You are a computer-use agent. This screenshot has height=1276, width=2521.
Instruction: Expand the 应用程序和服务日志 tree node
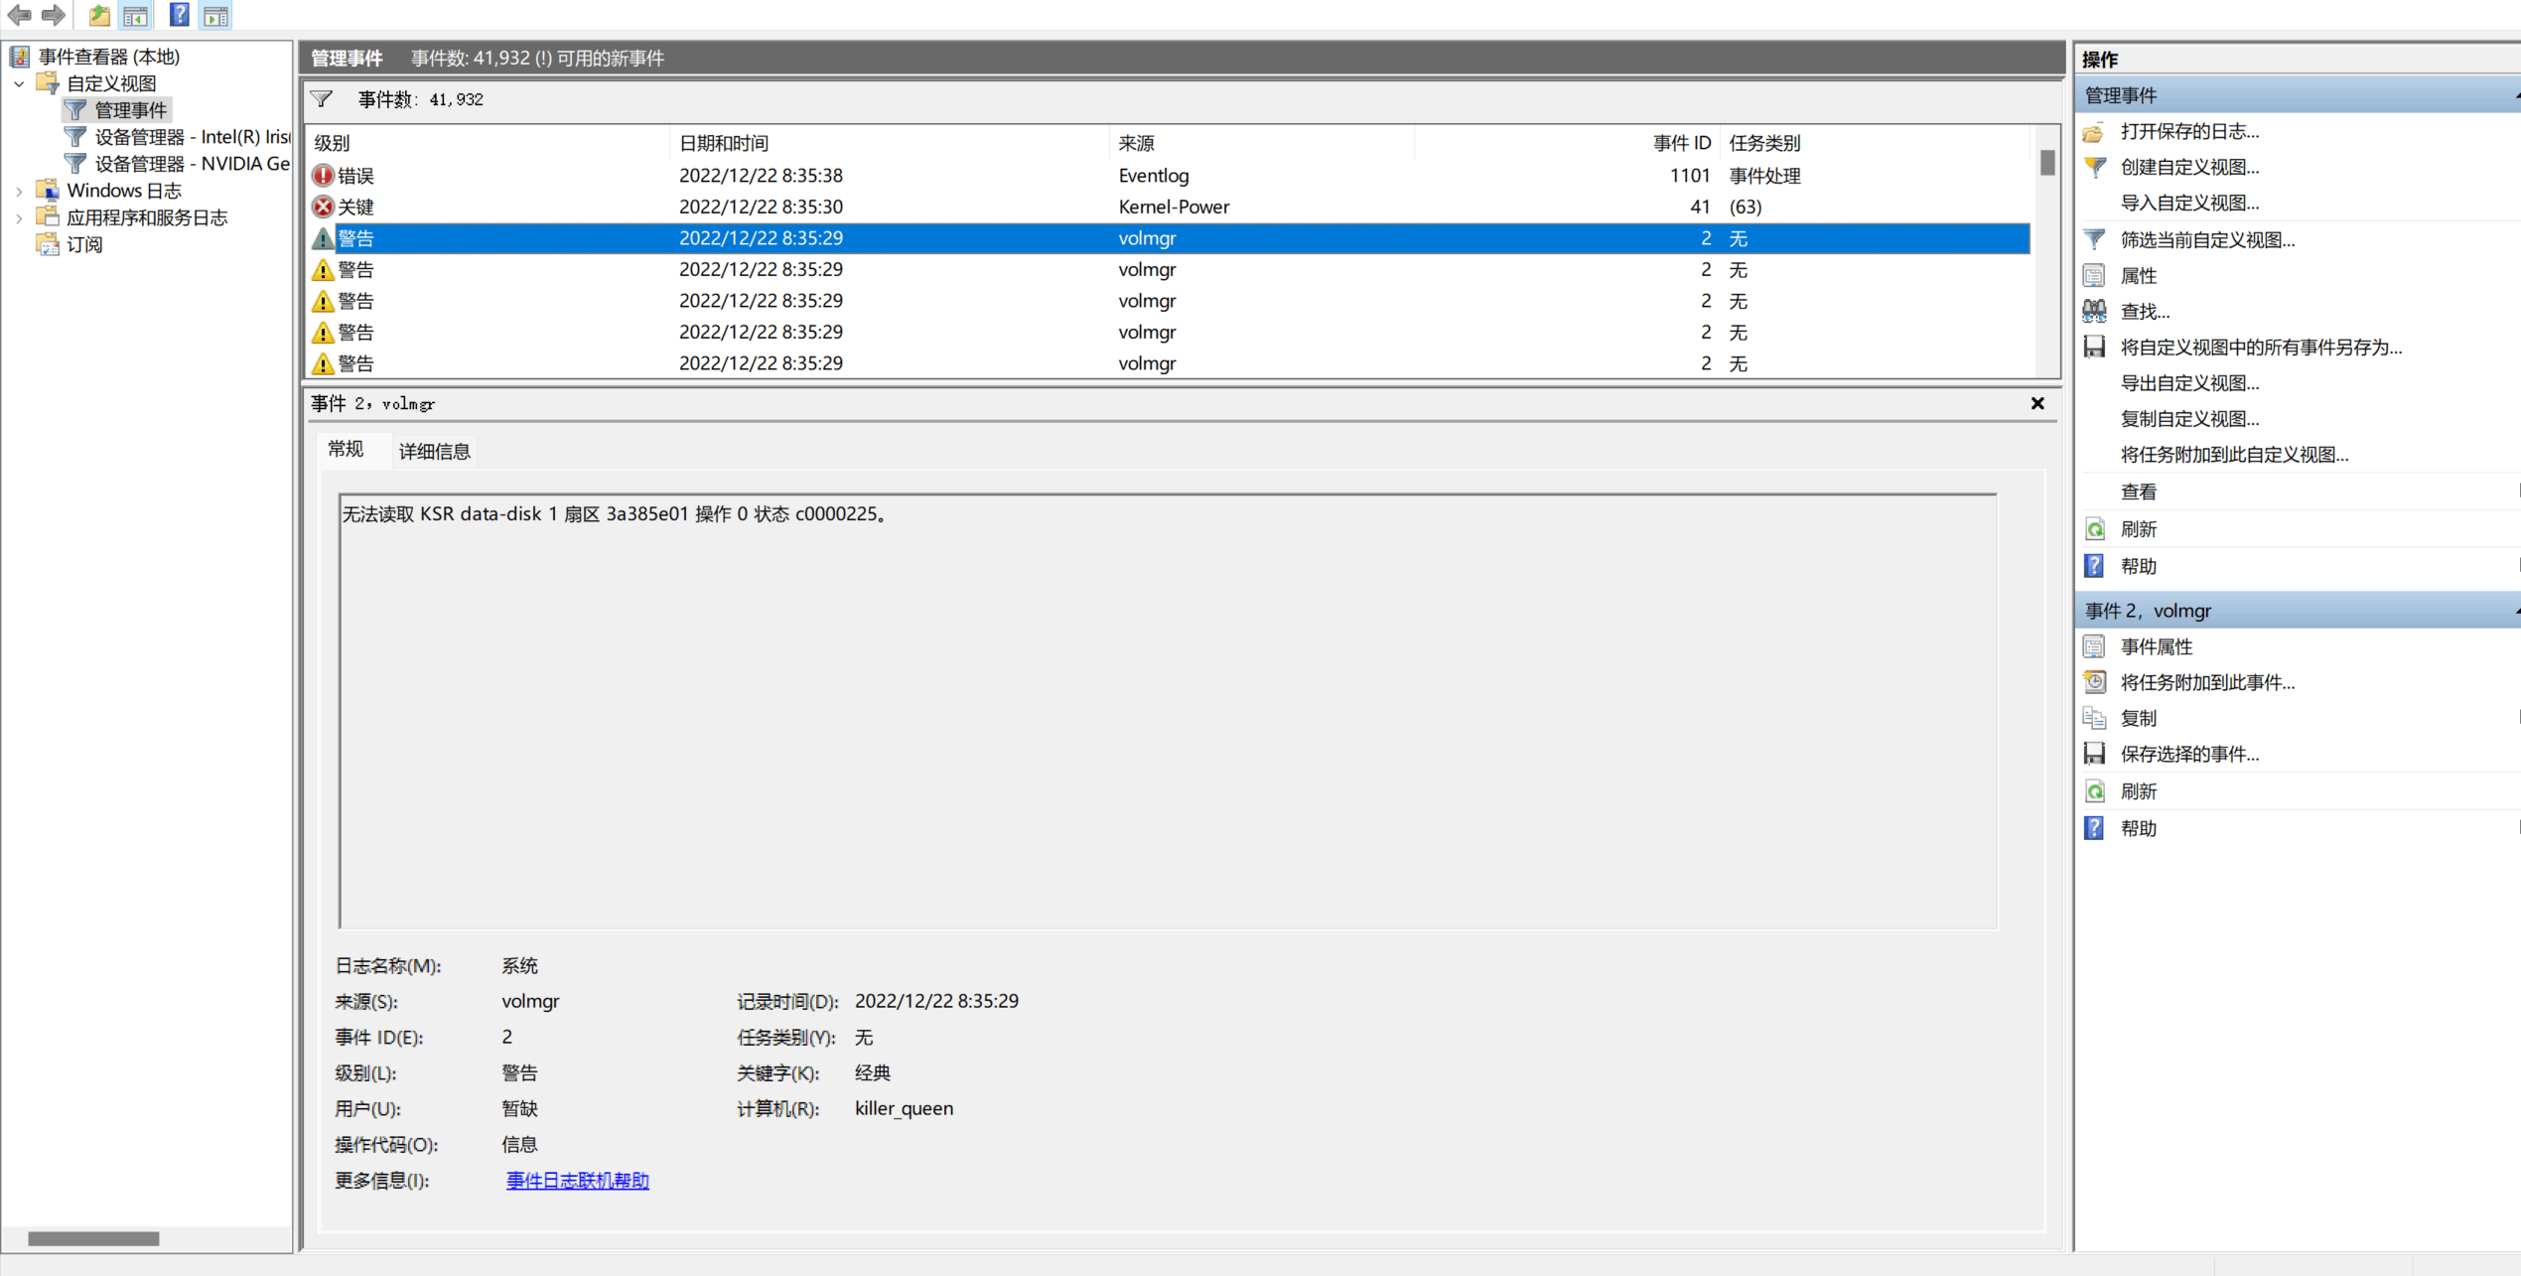click(19, 217)
